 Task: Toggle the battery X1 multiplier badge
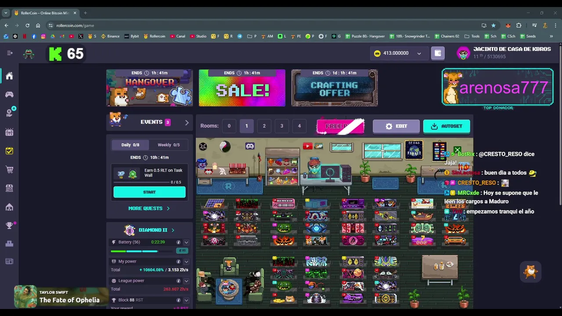point(182,251)
